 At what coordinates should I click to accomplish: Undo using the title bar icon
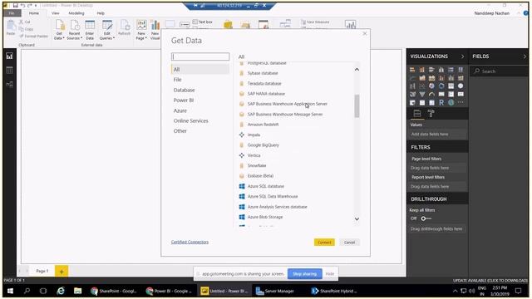click(x=22, y=5)
